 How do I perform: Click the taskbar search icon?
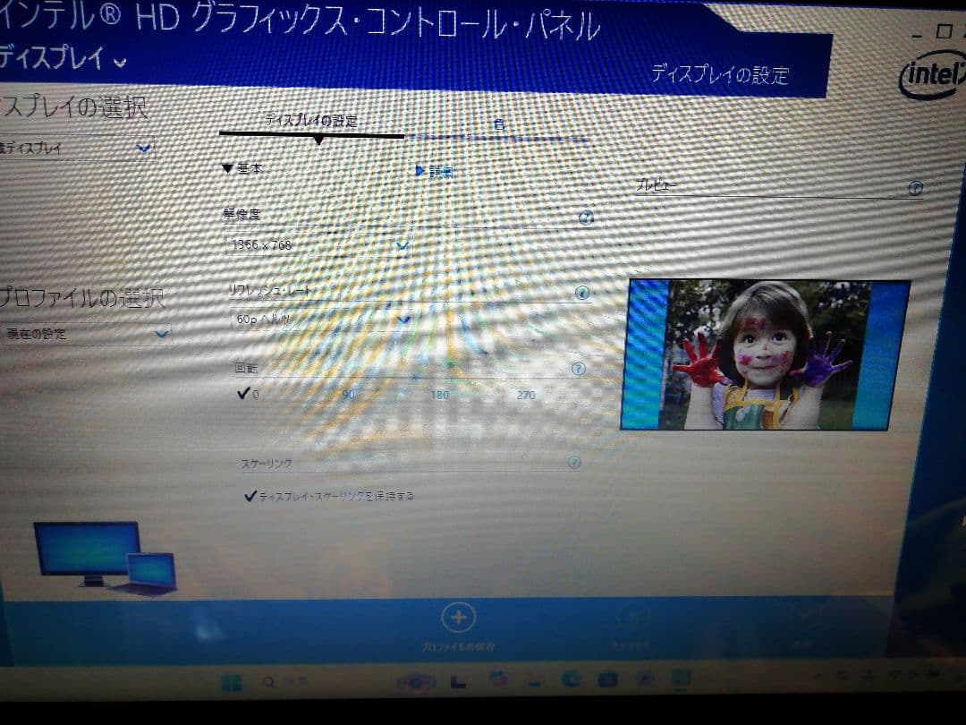click(x=269, y=682)
